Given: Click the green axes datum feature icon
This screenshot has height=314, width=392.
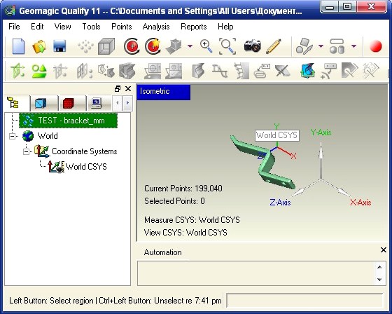Looking at the screenshot, I should pyautogui.click(x=17, y=71).
